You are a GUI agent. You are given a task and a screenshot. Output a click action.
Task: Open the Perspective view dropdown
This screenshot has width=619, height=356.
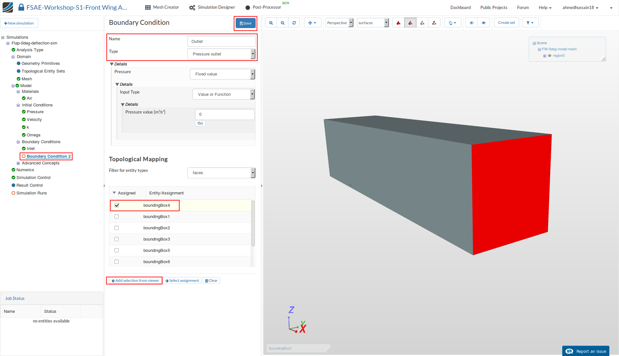point(339,23)
